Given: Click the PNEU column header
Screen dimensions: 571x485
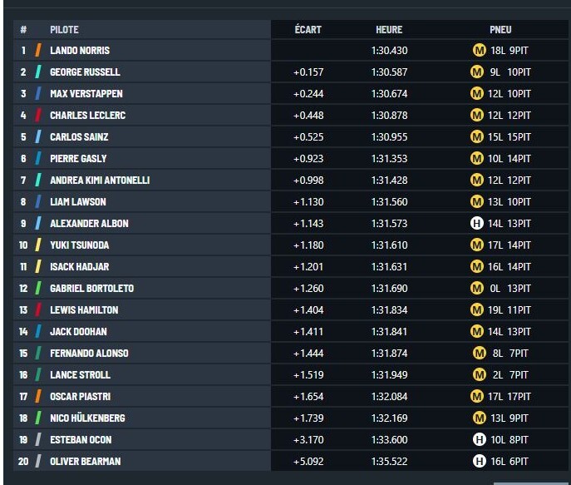Looking at the screenshot, I should point(500,29).
